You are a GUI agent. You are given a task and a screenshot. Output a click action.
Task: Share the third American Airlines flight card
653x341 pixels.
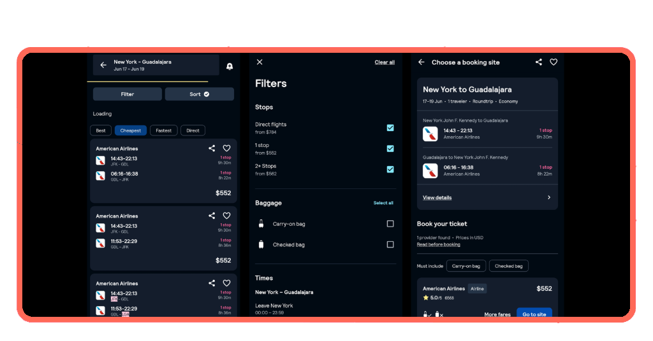[x=212, y=283]
